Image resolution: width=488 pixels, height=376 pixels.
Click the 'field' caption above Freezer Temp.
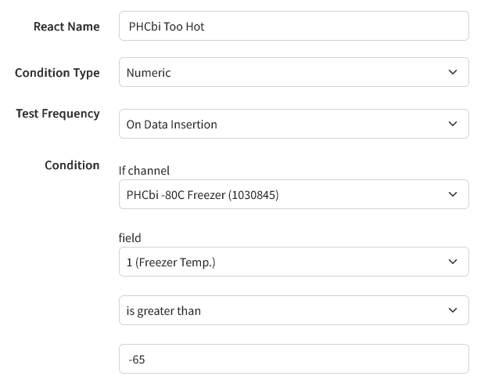(x=130, y=237)
